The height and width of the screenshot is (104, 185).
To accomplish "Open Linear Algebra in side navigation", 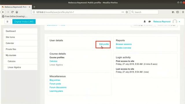I will pos(21,67).
